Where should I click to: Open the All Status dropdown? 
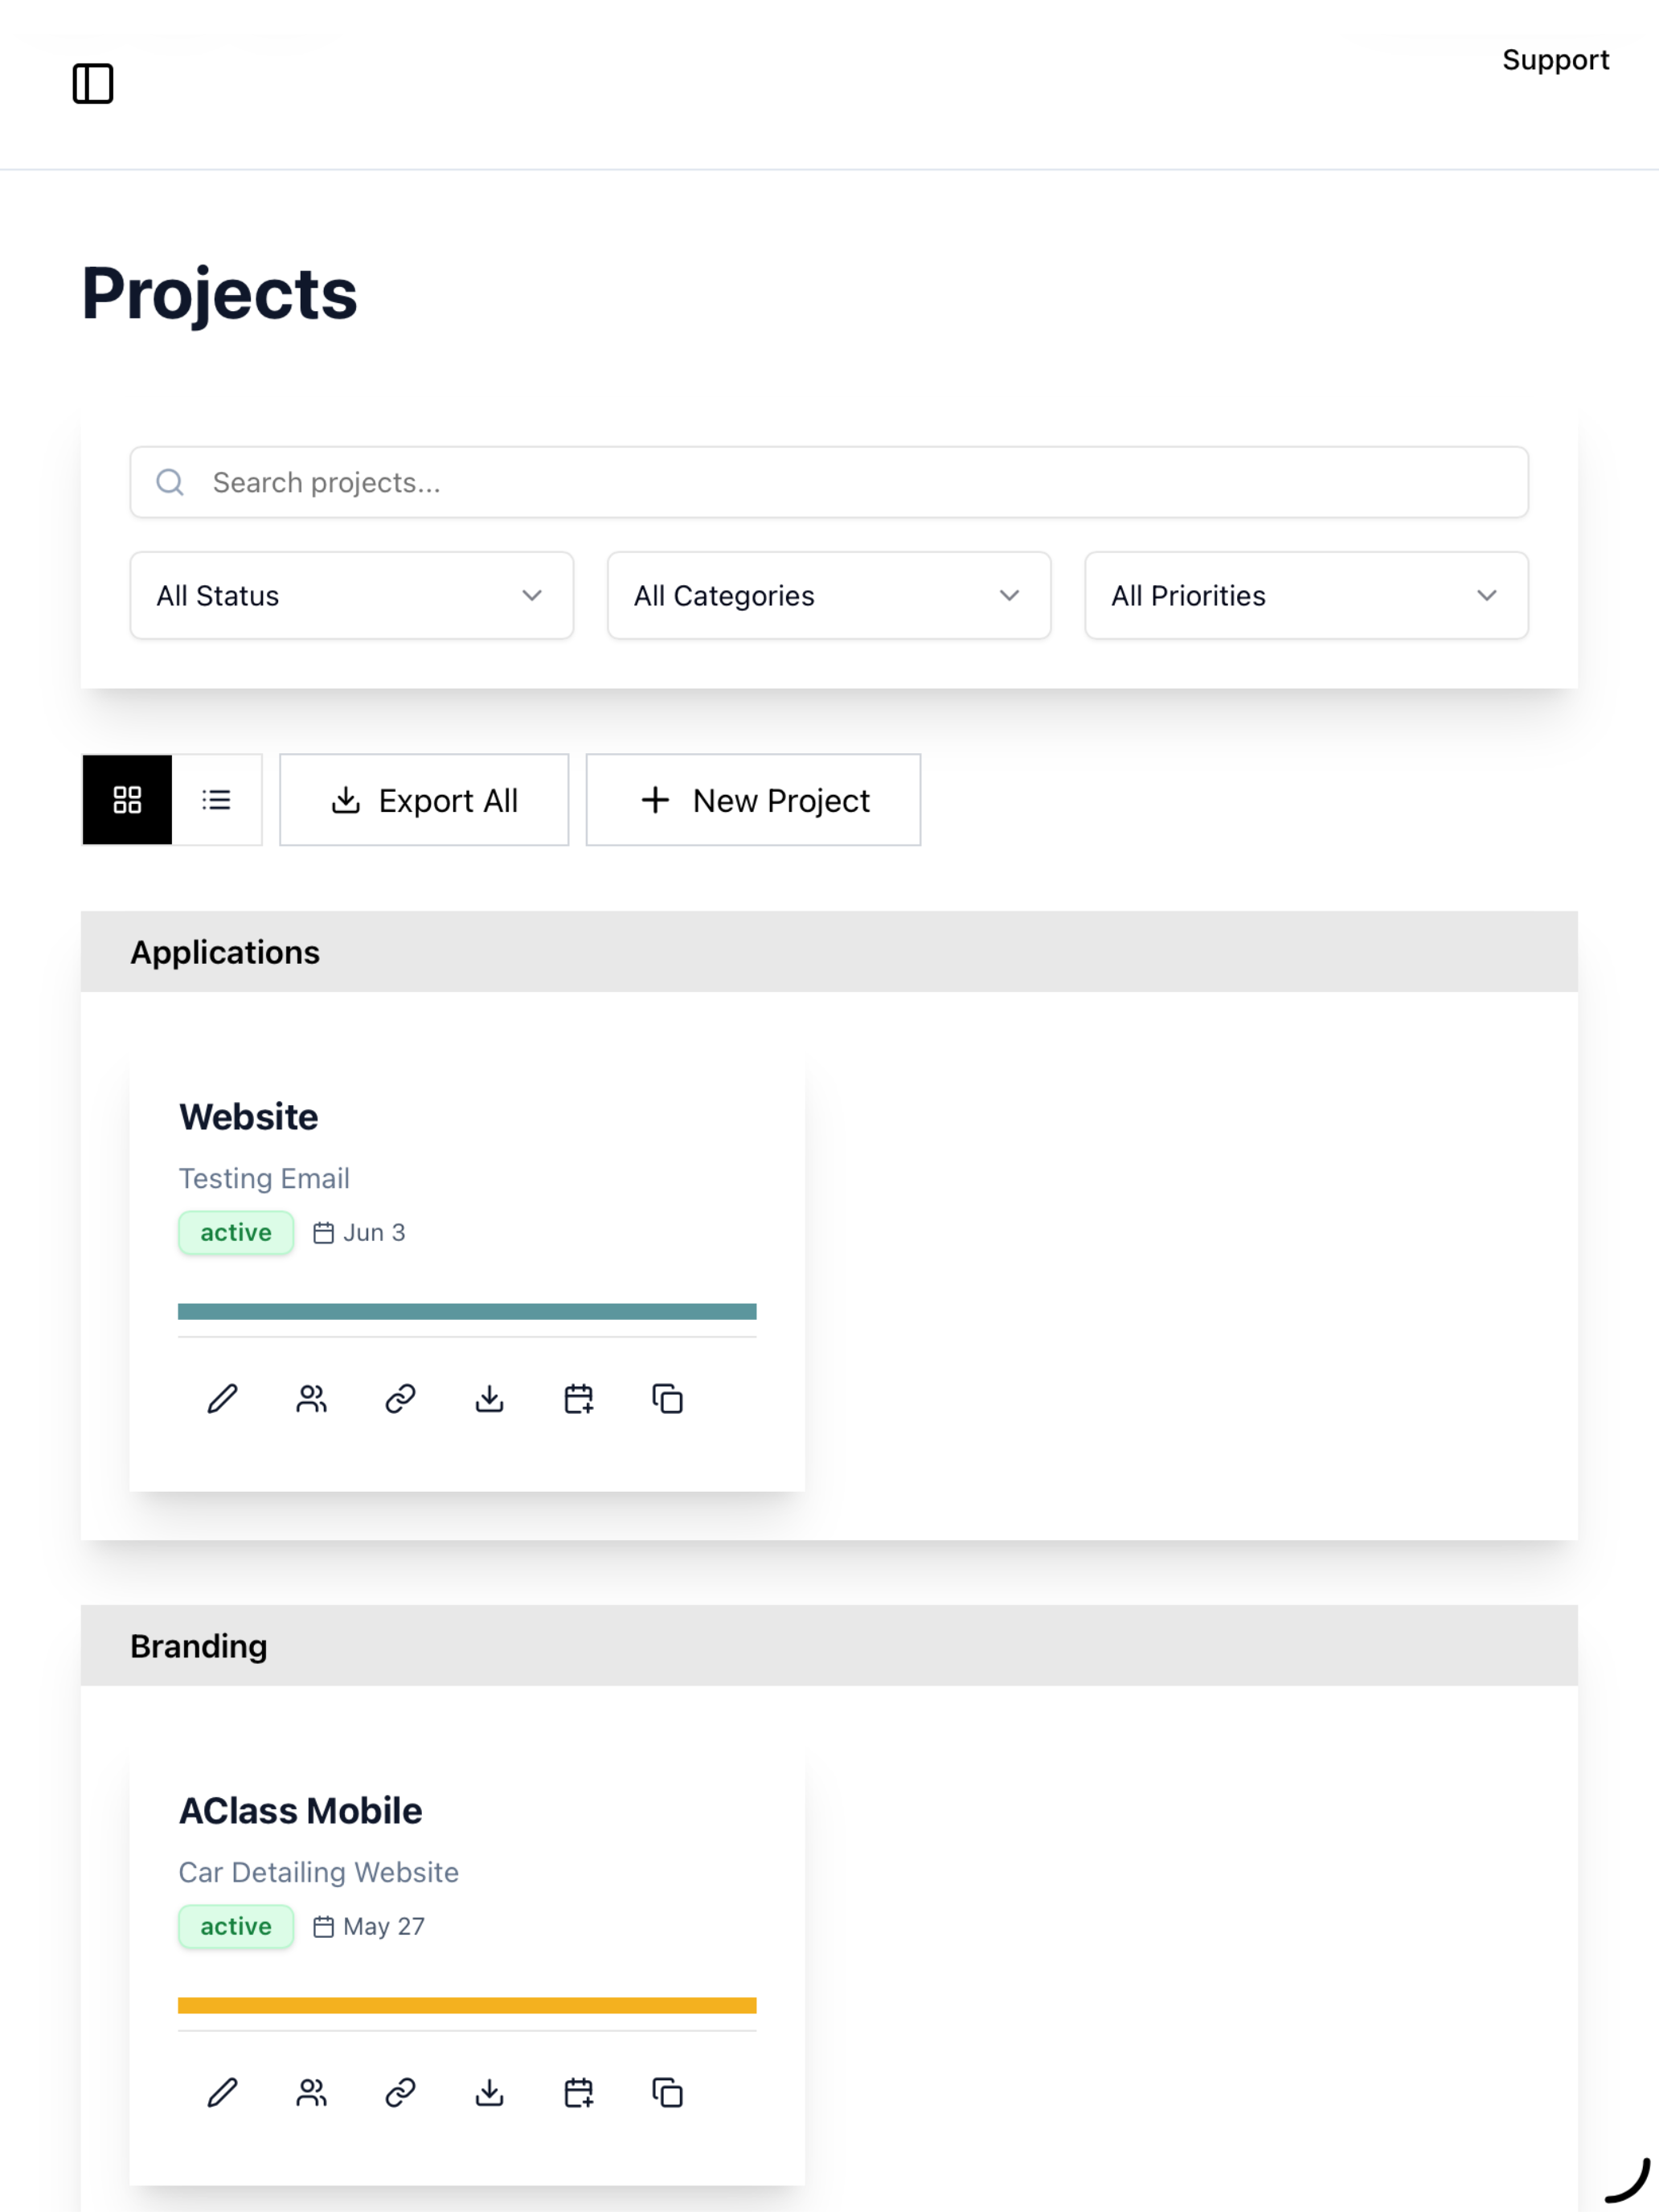(x=351, y=595)
